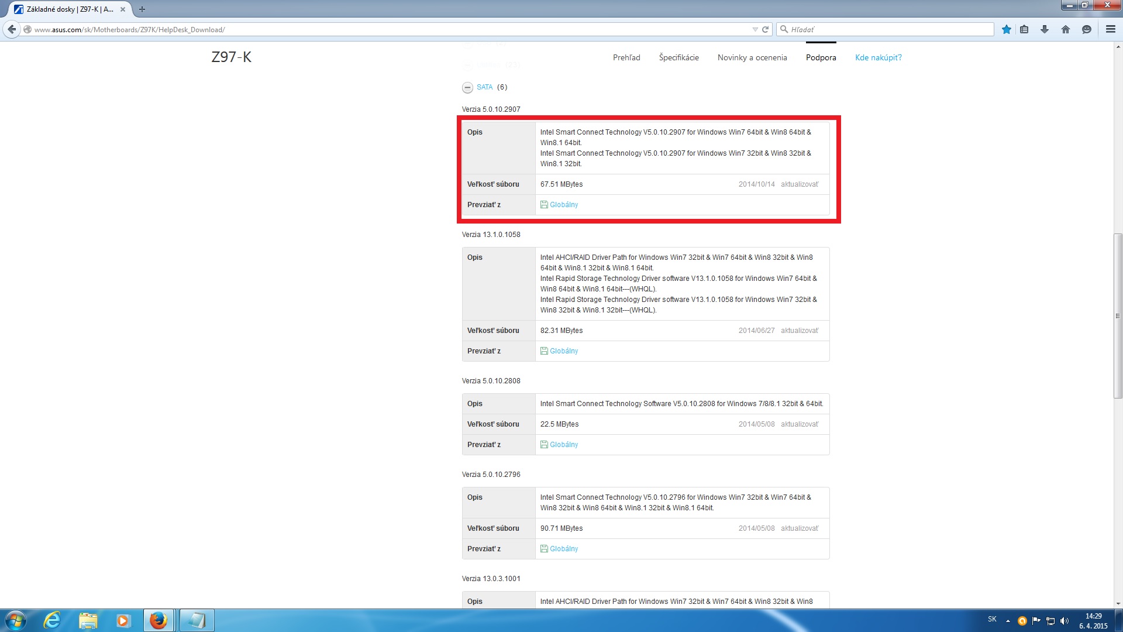1123x632 pixels.
Task: Click the browser back arrow
Action: 12,29
